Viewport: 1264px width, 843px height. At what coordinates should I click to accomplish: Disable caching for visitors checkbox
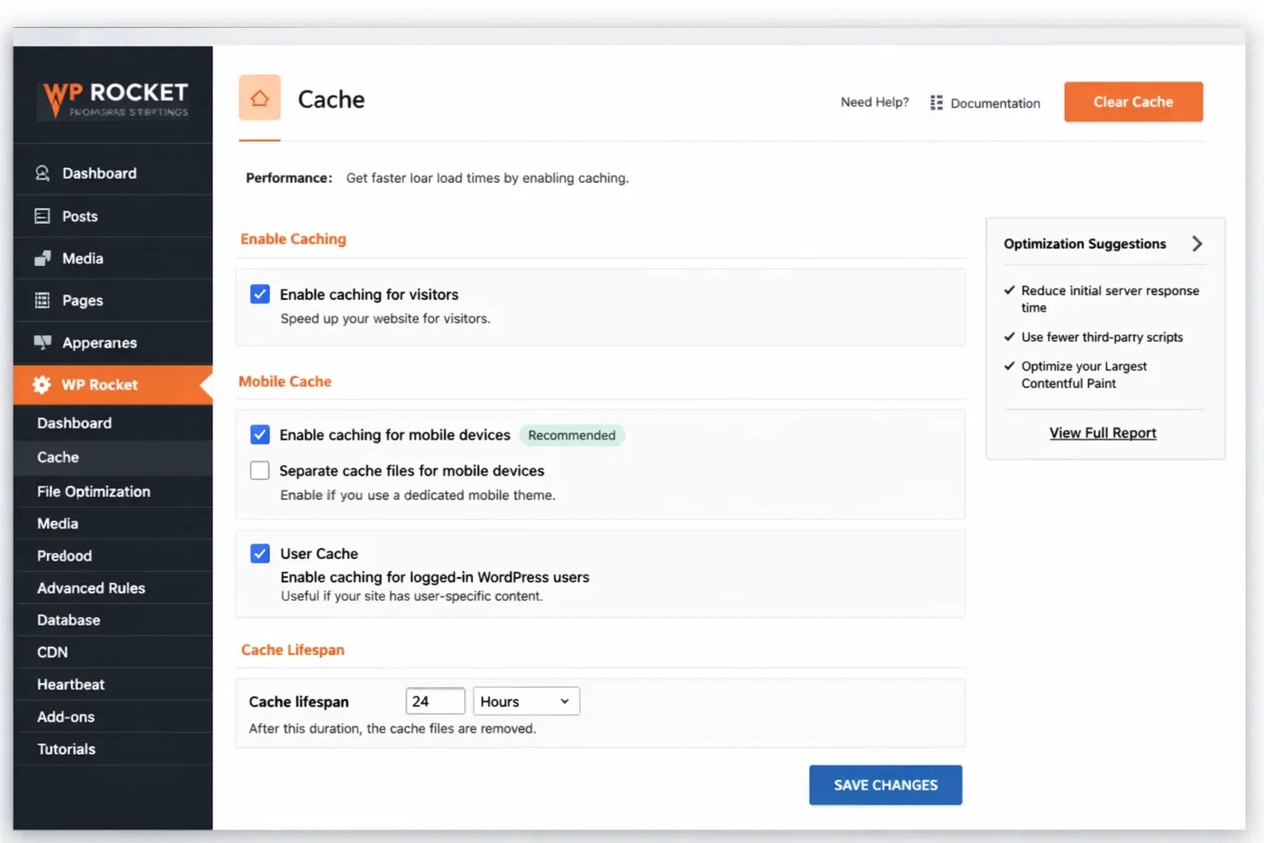click(x=260, y=294)
